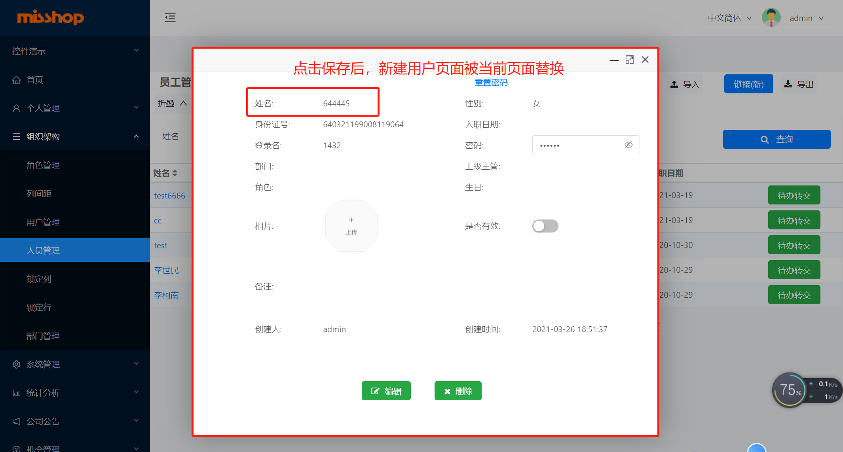Click the maximize dialog icon
This screenshot has height=452, width=843.
pyautogui.click(x=629, y=60)
